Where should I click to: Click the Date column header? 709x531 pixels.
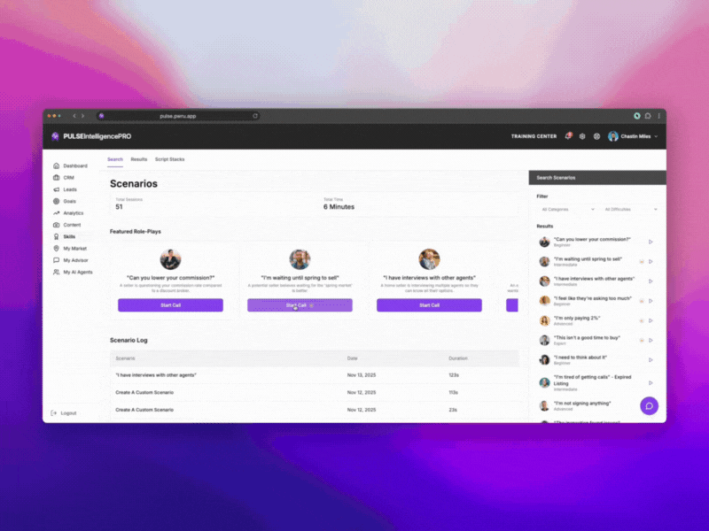(352, 358)
